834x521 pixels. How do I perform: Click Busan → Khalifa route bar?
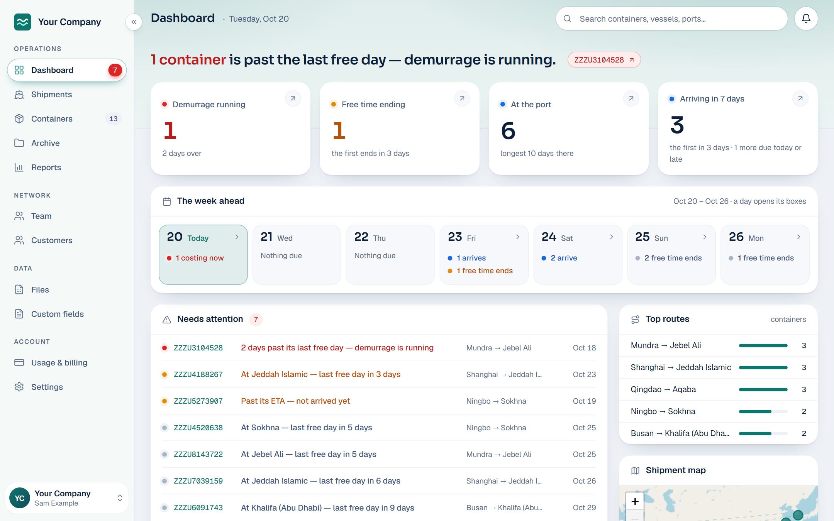pyautogui.click(x=763, y=433)
